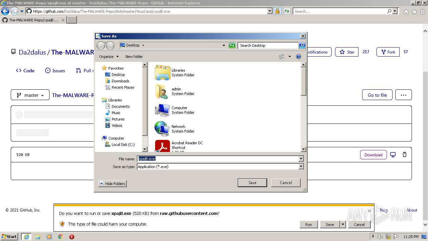Click Cancel in the Save As dialog
This screenshot has width=428, height=241.
click(286, 183)
